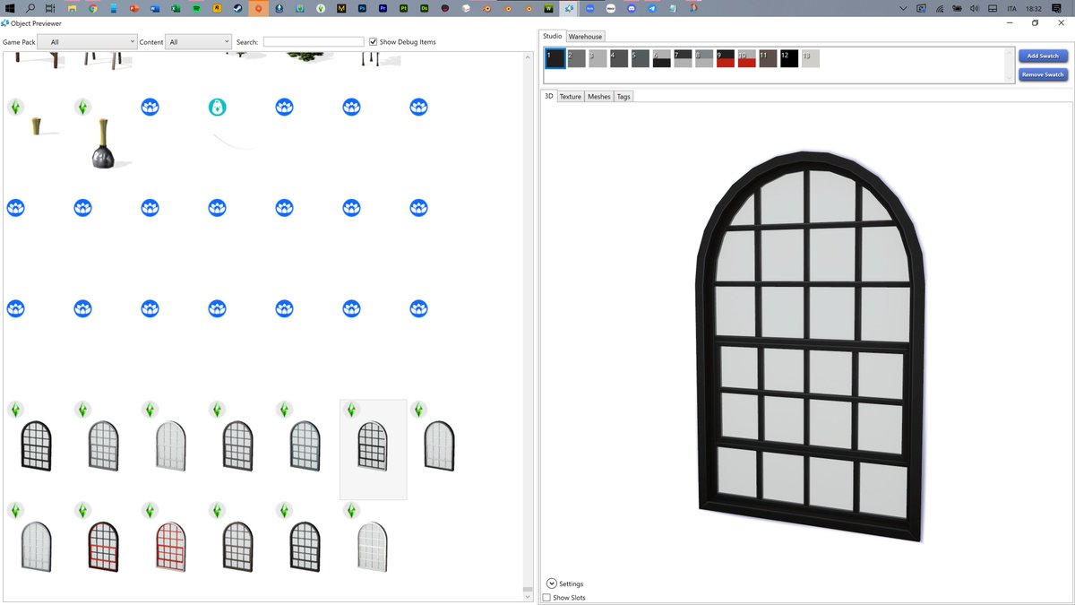Screen dimensions: 1075x605
Task: Open Excel from the taskbar
Action: tap(176, 8)
